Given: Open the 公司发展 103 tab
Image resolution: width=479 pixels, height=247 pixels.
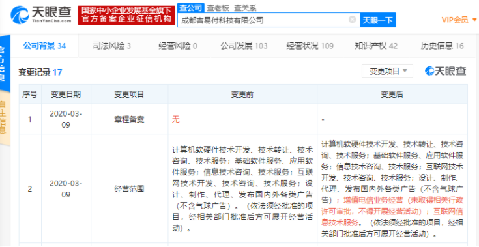Looking at the screenshot, I should (x=244, y=46).
